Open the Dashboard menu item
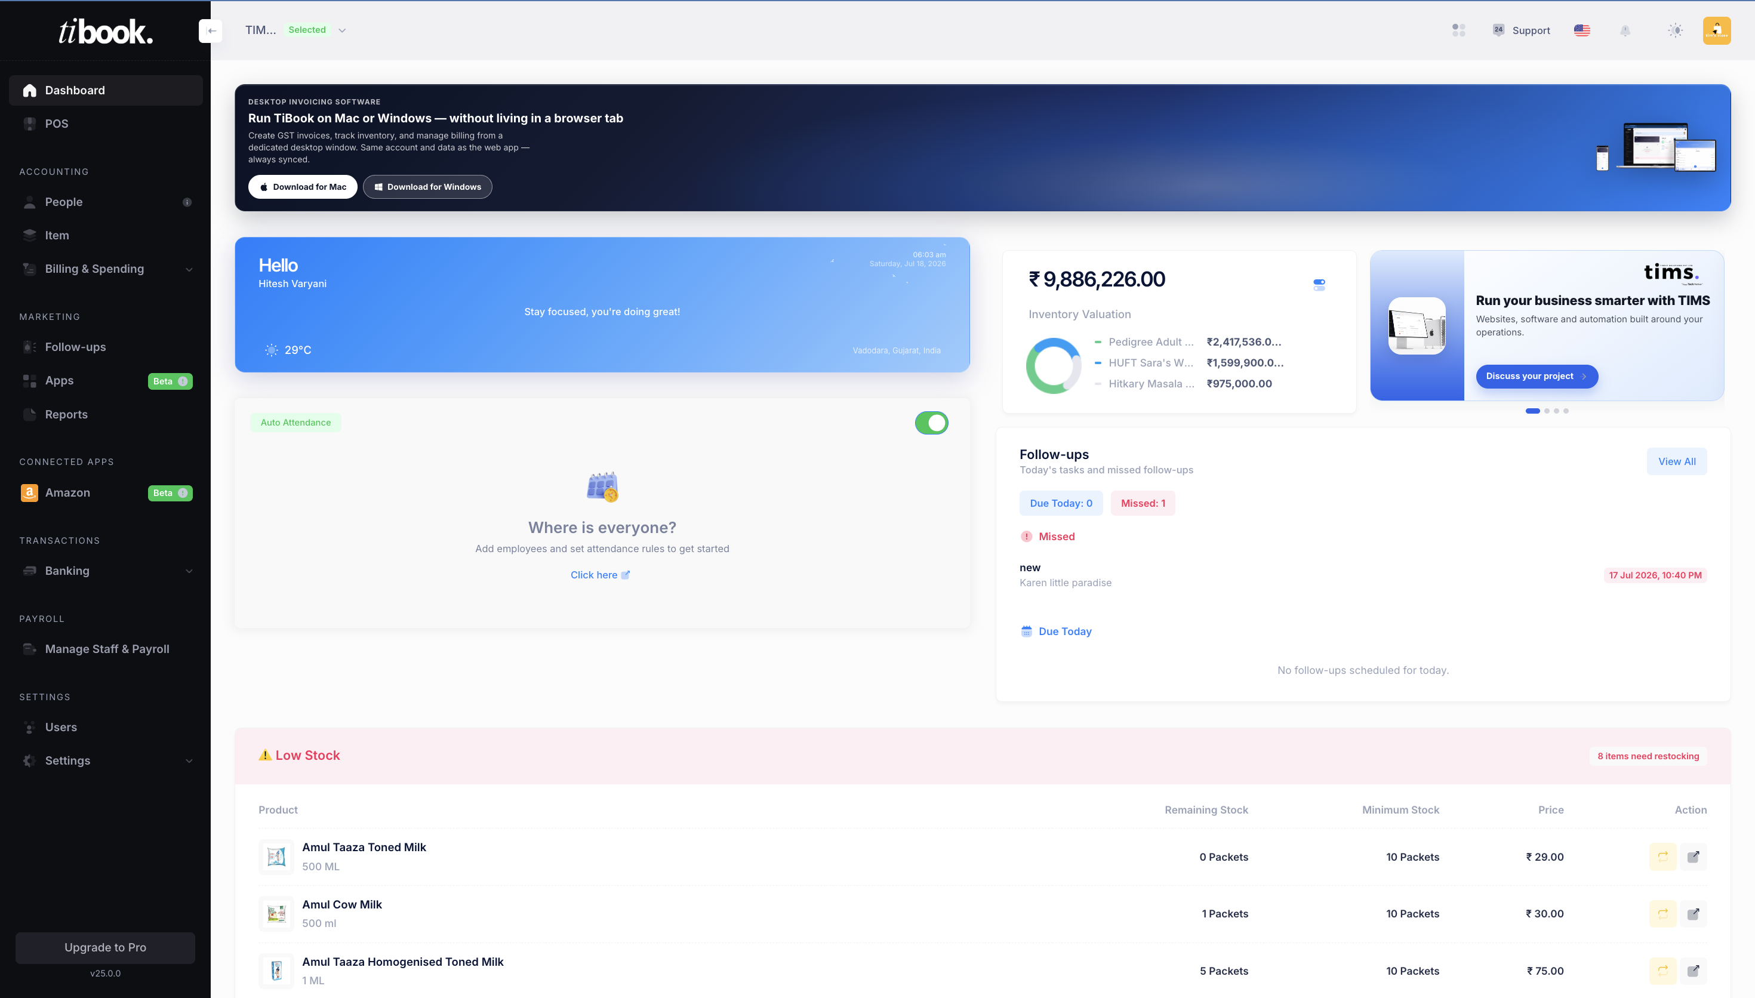The height and width of the screenshot is (998, 1755). coord(106,91)
